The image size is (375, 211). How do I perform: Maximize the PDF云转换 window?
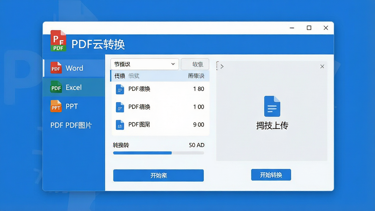click(309, 28)
